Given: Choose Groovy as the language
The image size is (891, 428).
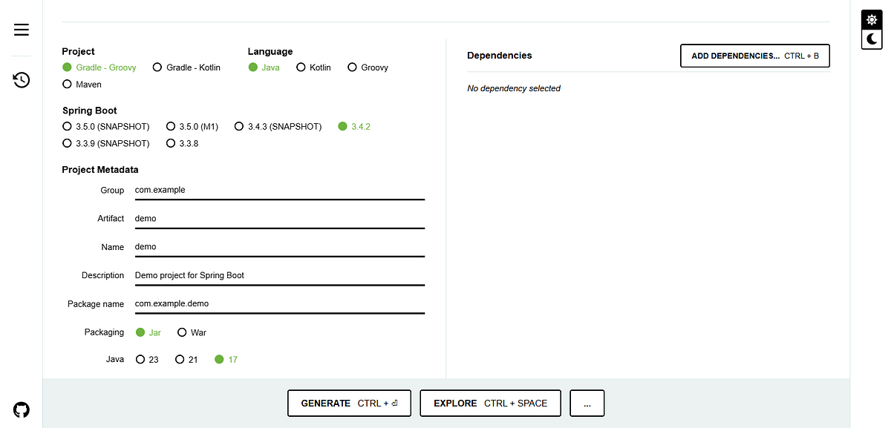Looking at the screenshot, I should pos(352,67).
